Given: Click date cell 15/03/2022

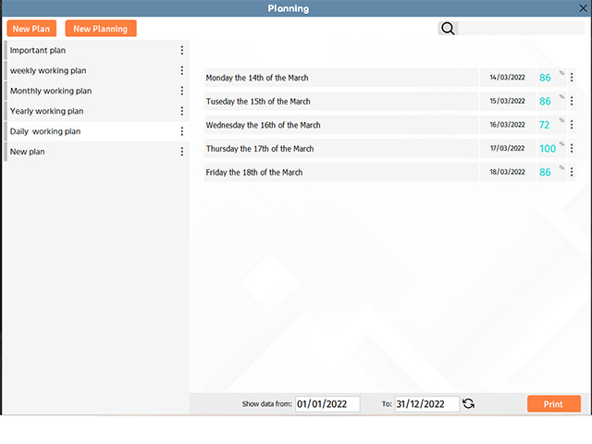Looking at the screenshot, I should pyautogui.click(x=508, y=101).
